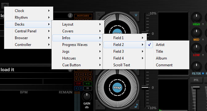Trigger hotcue 6 on the lower deck
Image resolution: width=207 pixels, height=111 pixels.
pos(81,79)
